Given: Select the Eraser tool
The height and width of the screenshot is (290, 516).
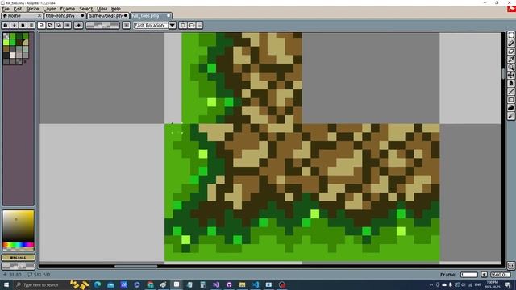Looking at the screenshot, I should 510,52.
